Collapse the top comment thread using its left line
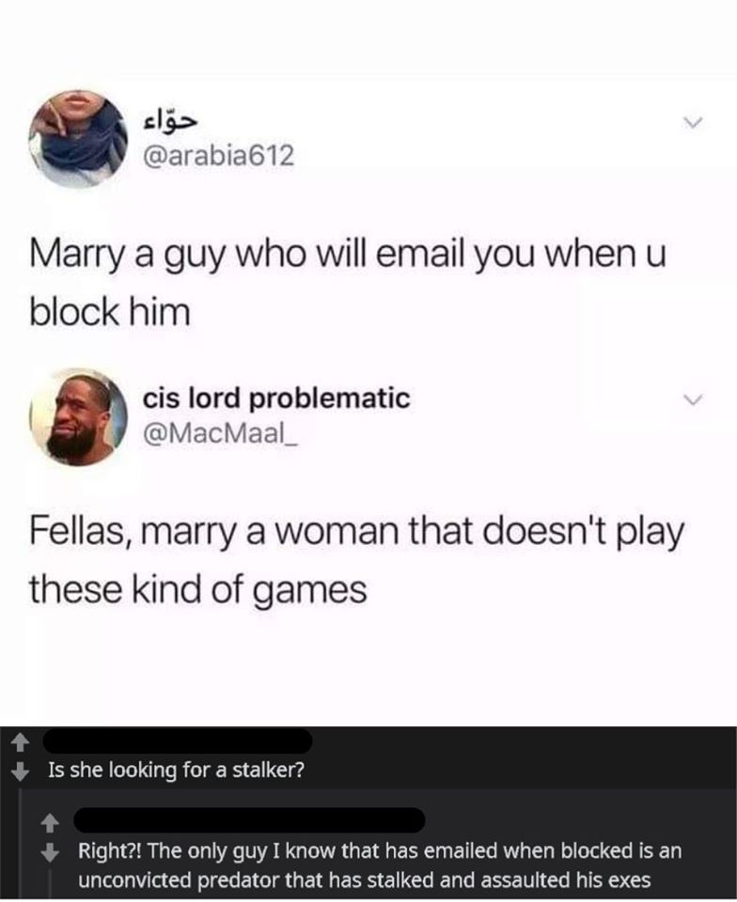 [x=20, y=843]
